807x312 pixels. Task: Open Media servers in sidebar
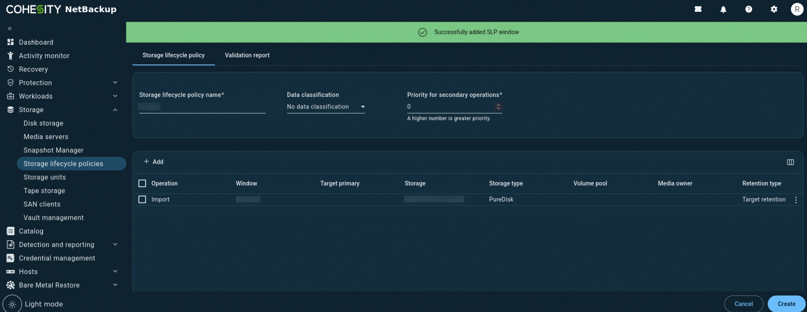pyautogui.click(x=46, y=137)
